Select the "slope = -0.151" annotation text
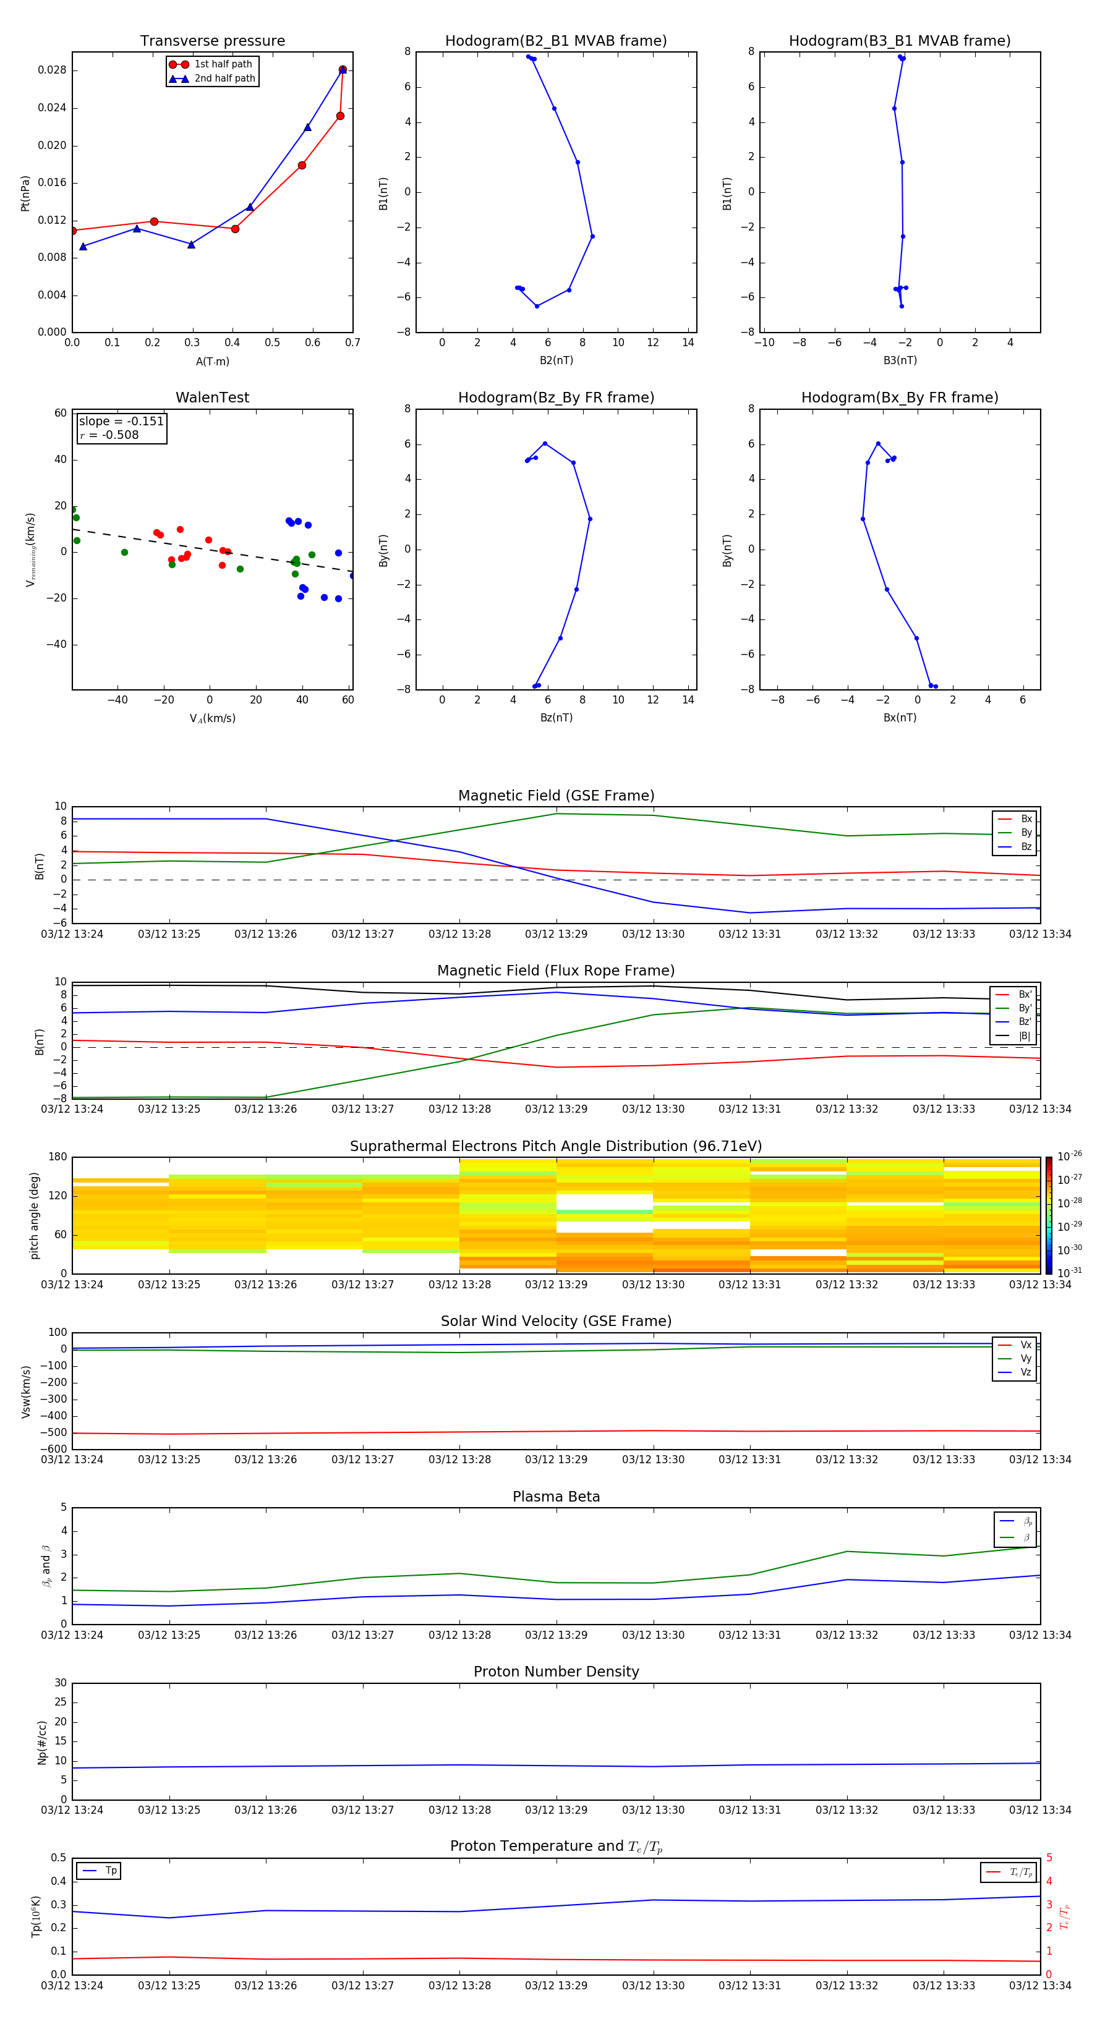Screen dimensions: 1113x2040 click(121, 422)
